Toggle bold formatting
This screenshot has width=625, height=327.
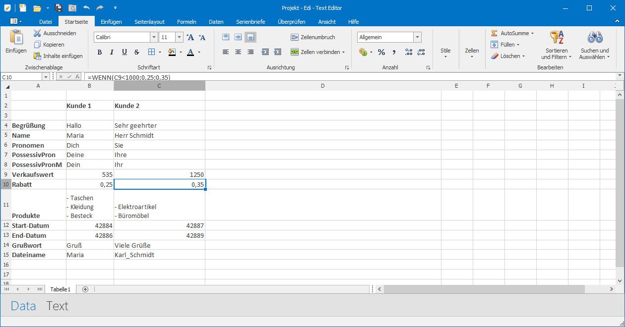(x=99, y=52)
